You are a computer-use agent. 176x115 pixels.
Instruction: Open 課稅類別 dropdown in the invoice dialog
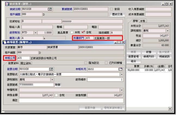click(52, 80)
